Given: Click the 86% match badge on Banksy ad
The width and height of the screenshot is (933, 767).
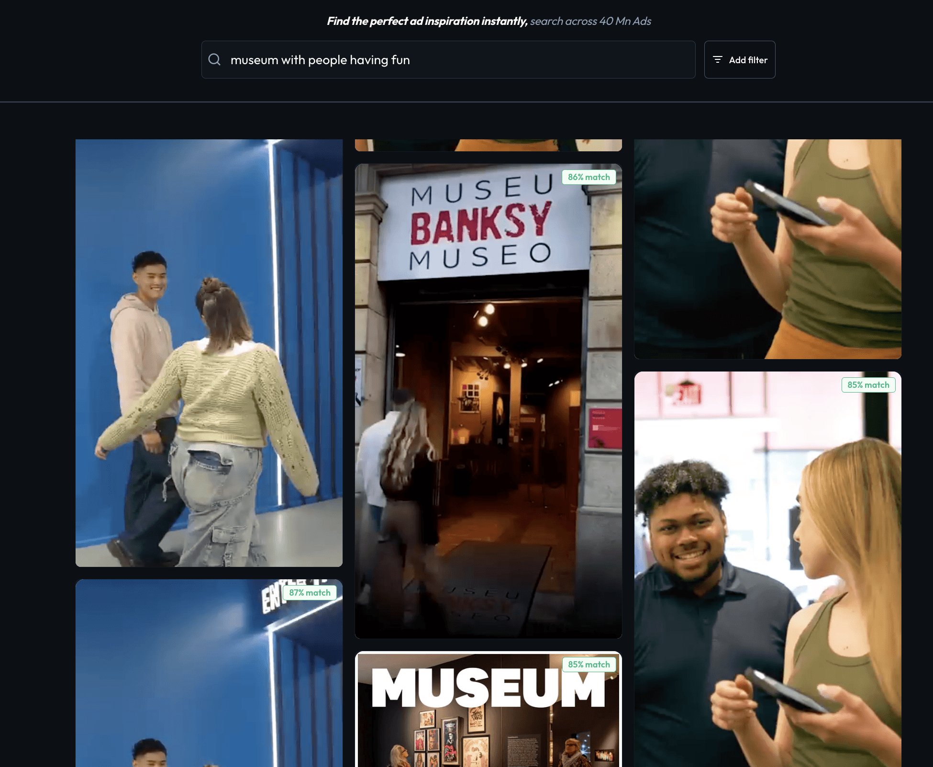Looking at the screenshot, I should [x=589, y=177].
